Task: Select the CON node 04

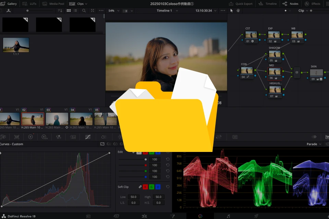Action: pos(246,73)
